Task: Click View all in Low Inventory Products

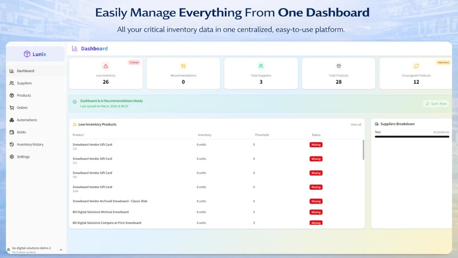Action: pos(356,124)
